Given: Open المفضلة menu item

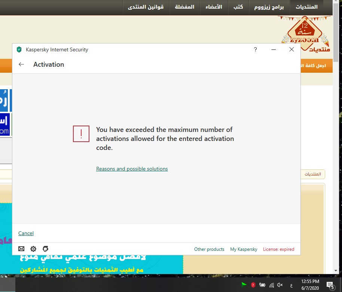Looking at the screenshot, I should pyautogui.click(x=184, y=7).
